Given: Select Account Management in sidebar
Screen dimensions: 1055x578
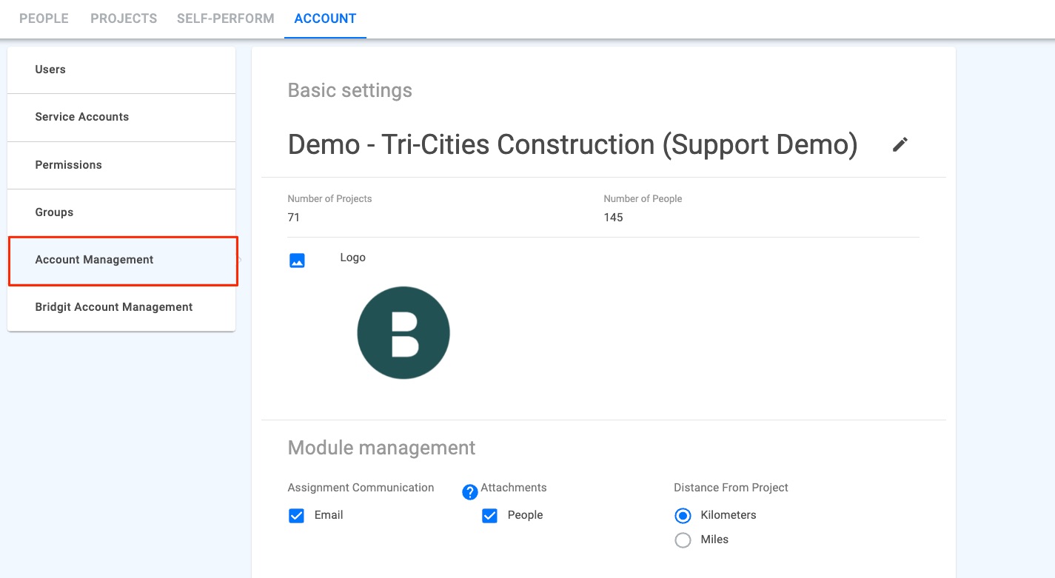Looking at the screenshot, I should (121, 261).
